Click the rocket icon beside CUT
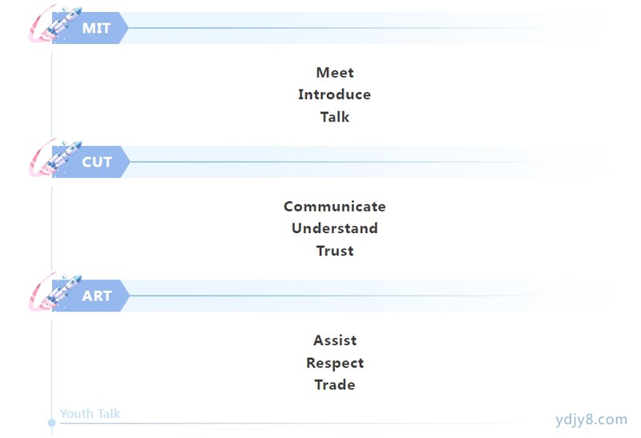This screenshot has width=641, height=438. tap(55, 157)
